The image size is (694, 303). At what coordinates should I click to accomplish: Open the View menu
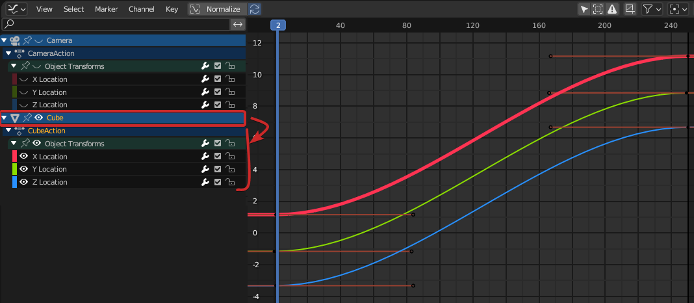coord(44,9)
